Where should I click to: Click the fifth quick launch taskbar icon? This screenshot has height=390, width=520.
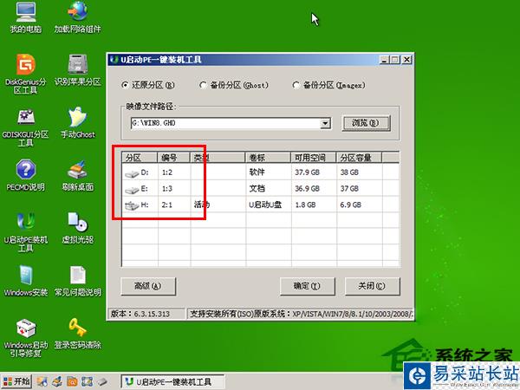102,381
